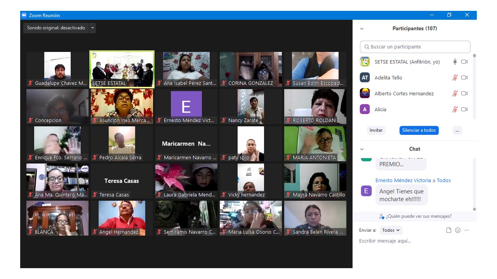Click camera icon for SETSE ESTATAL participant
497x279 pixels.
pos(464,62)
